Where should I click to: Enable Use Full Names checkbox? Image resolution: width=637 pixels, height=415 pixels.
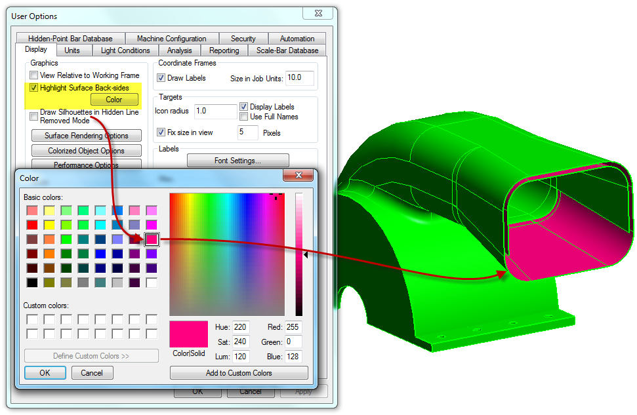coord(244,117)
